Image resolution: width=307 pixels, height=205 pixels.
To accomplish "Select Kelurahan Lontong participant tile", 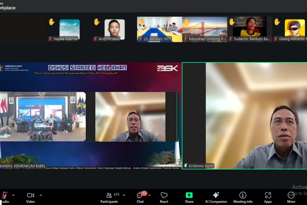I will 205,29.
